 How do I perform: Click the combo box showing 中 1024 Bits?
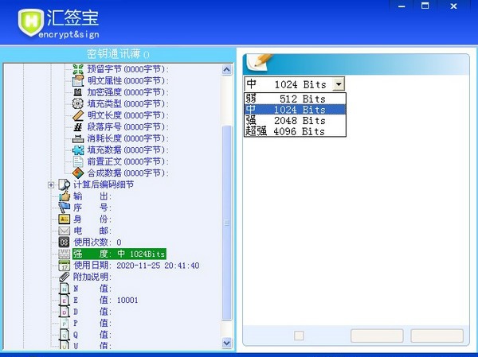(295, 83)
